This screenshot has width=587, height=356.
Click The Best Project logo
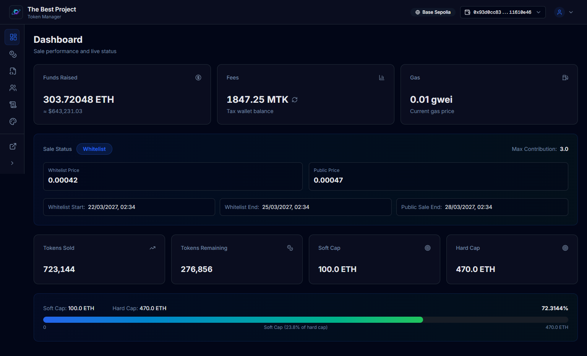pos(16,12)
